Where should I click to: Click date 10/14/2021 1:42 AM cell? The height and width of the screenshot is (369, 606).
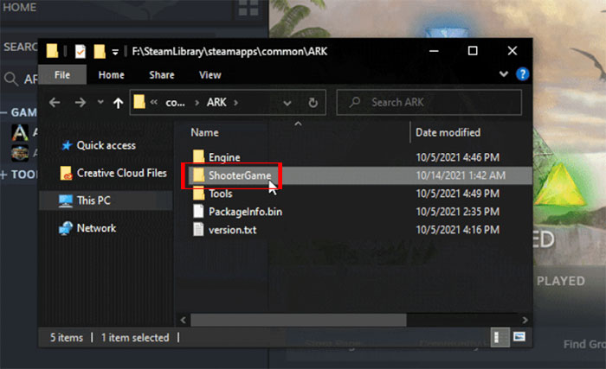point(461,175)
